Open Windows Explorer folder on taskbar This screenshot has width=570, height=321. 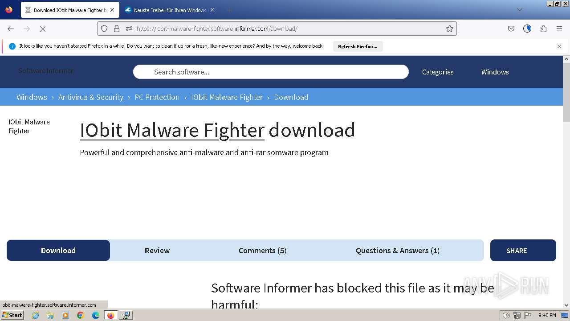point(50,315)
